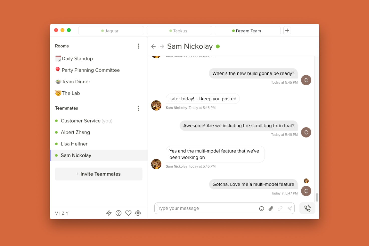Open Rooms options three-dot menu
This screenshot has width=369, height=246.
(138, 46)
